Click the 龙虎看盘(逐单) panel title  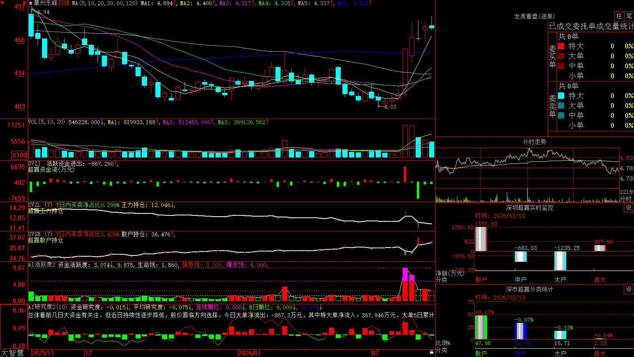coord(534,16)
